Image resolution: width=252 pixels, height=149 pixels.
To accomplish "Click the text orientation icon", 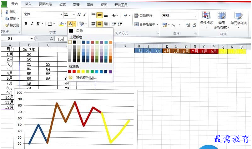I will click(x=114, y=15).
